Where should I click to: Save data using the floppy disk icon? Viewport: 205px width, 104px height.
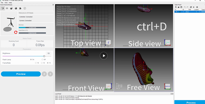[182, 7]
